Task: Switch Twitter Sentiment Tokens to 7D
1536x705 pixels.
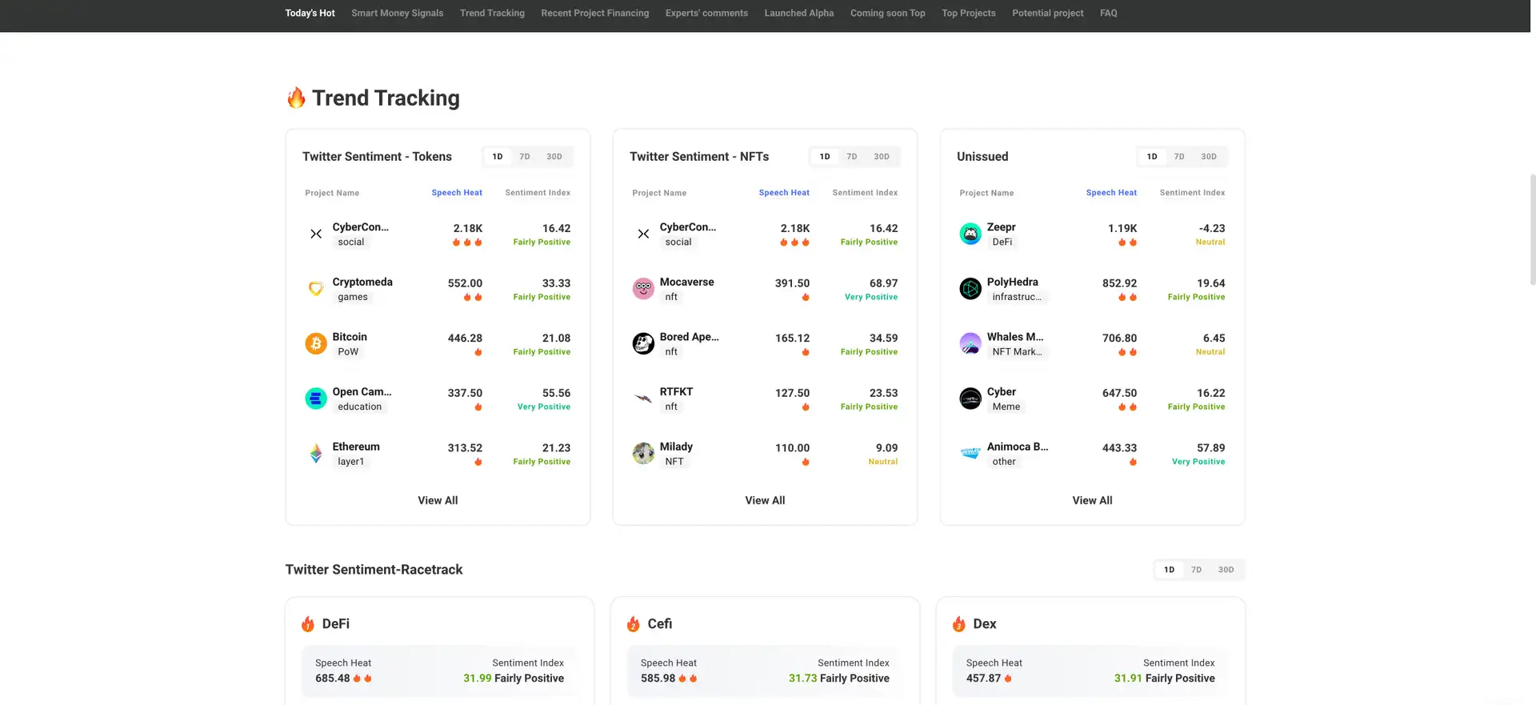Action: (525, 157)
